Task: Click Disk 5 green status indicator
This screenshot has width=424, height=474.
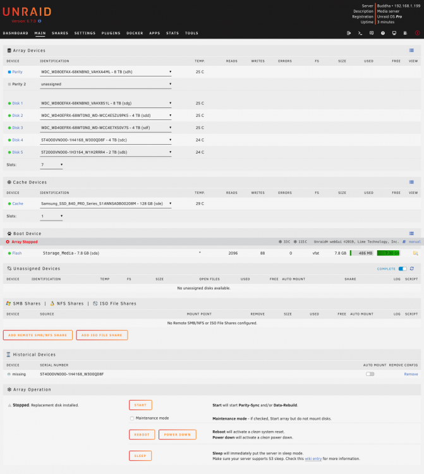Action: 9,152
